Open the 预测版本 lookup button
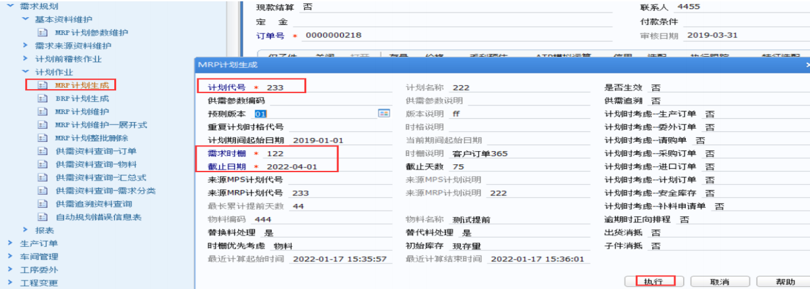This screenshot has height=289, width=810. coord(384,113)
